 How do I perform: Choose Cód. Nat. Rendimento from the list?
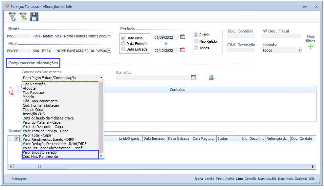coord(40,157)
